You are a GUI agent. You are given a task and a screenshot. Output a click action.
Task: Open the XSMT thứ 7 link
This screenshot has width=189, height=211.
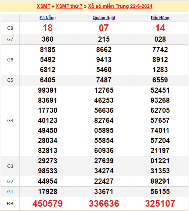pos(69,6)
